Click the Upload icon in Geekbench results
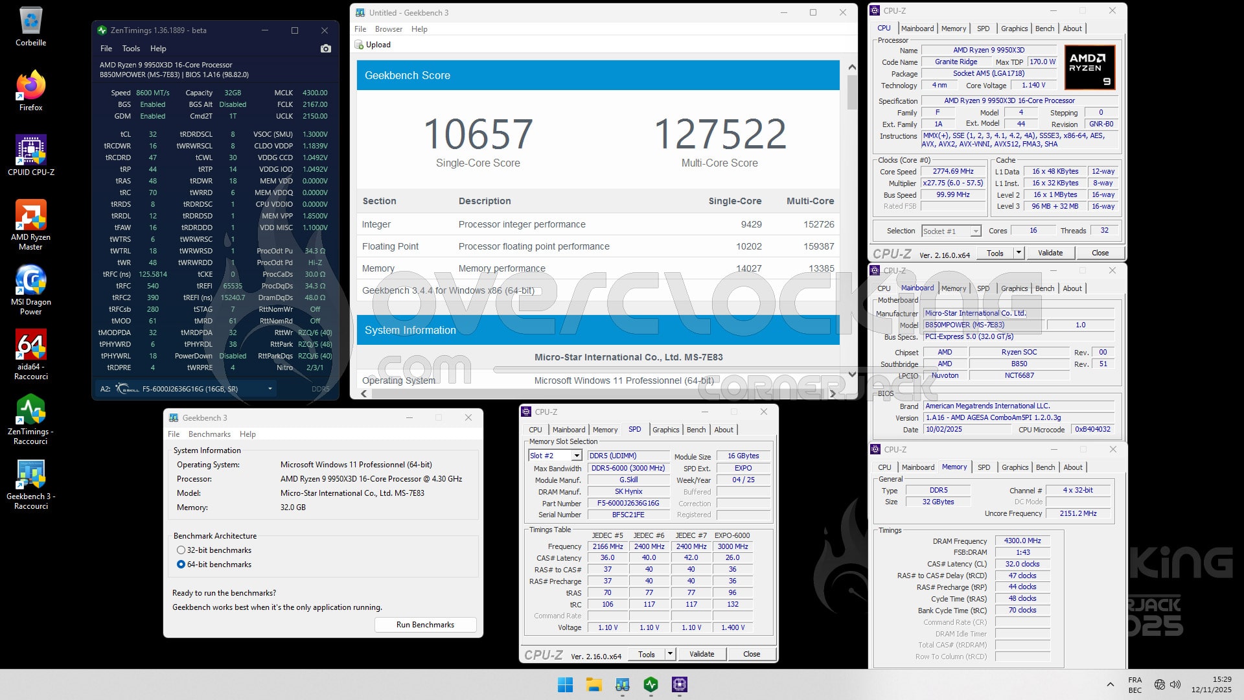 click(x=360, y=45)
